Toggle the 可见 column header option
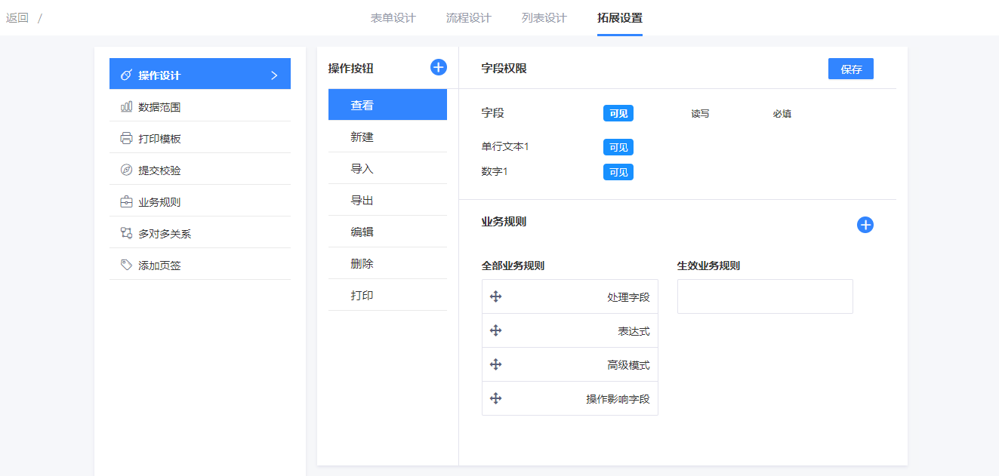 click(618, 113)
